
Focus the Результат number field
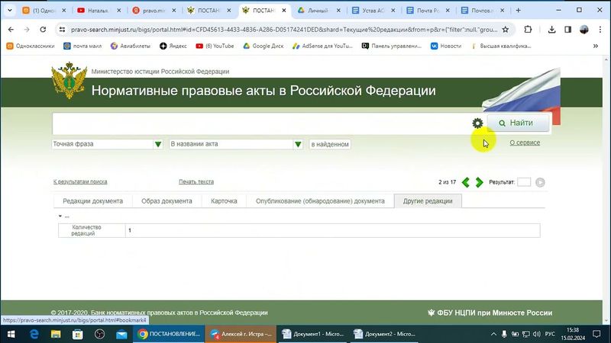point(524,182)
